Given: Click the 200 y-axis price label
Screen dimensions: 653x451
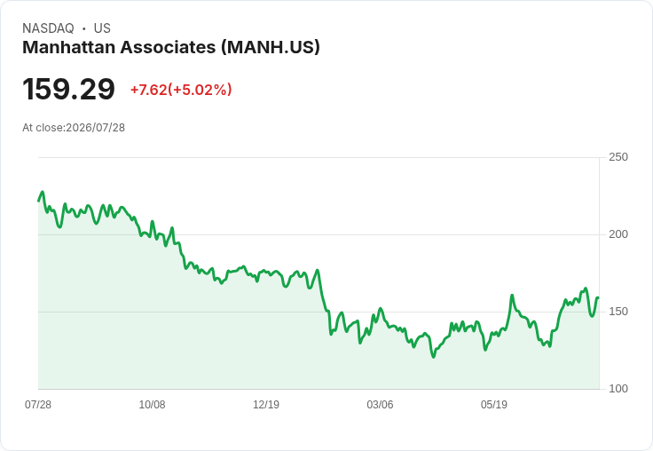Looking at the screenshot, I should pos(618,234).
